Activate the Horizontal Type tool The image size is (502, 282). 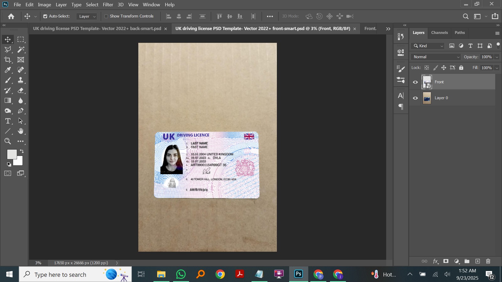pos(8,121)
